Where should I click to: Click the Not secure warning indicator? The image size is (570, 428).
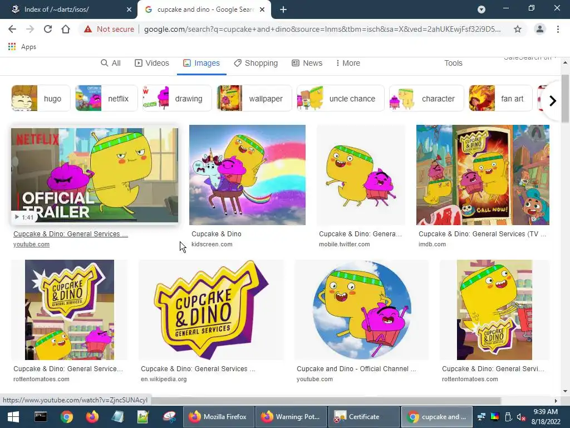109,29
